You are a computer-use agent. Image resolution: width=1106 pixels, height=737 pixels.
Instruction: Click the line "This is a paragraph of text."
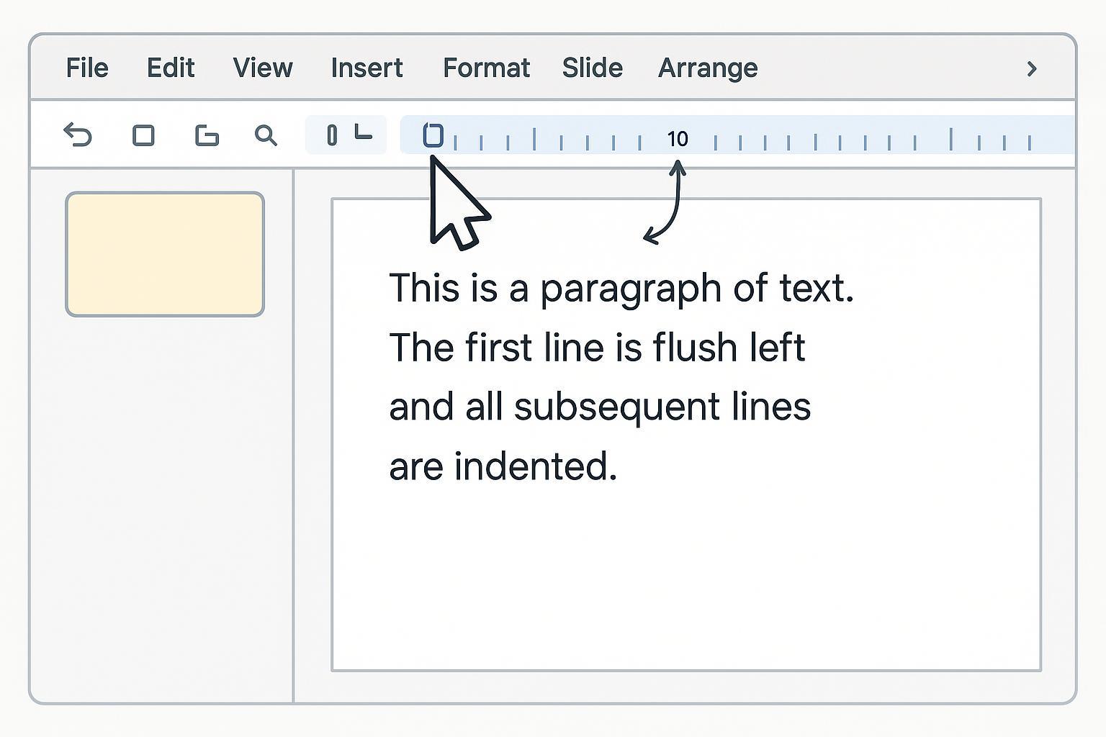(x=621, y=289)
